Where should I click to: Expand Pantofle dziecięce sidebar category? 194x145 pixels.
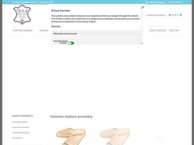click(x=21, y=133)
